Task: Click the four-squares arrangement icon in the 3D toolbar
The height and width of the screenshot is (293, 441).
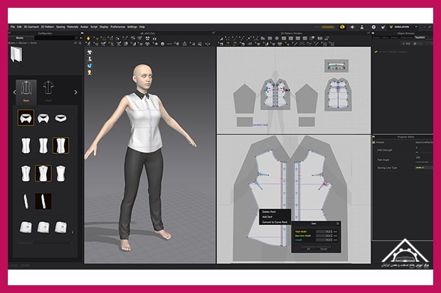Action: tap(147, 38)
